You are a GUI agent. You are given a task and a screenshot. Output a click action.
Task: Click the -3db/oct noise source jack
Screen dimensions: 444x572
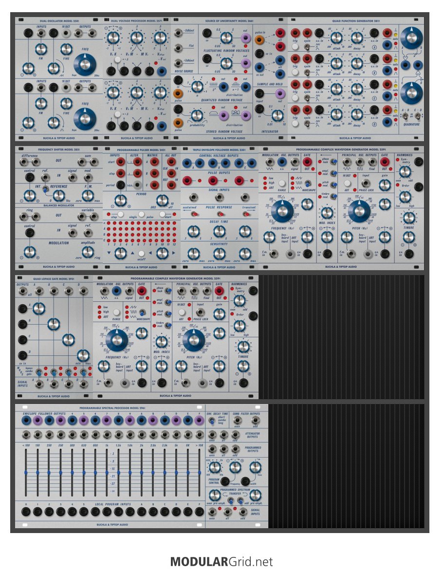click(178, 33)
